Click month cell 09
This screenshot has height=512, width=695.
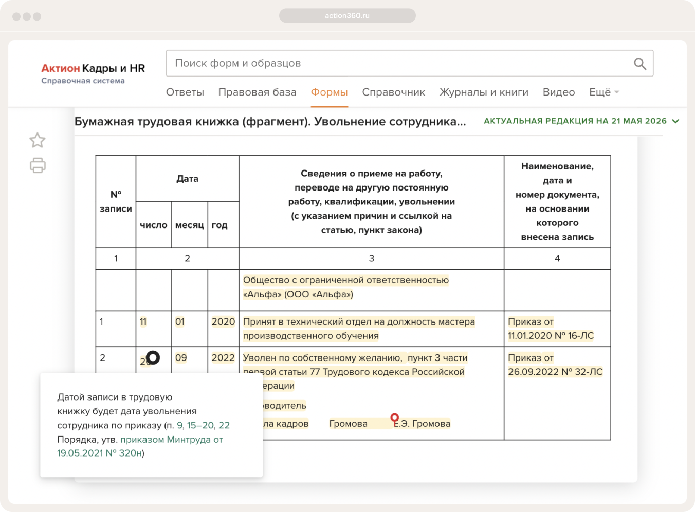coord(181,358)
